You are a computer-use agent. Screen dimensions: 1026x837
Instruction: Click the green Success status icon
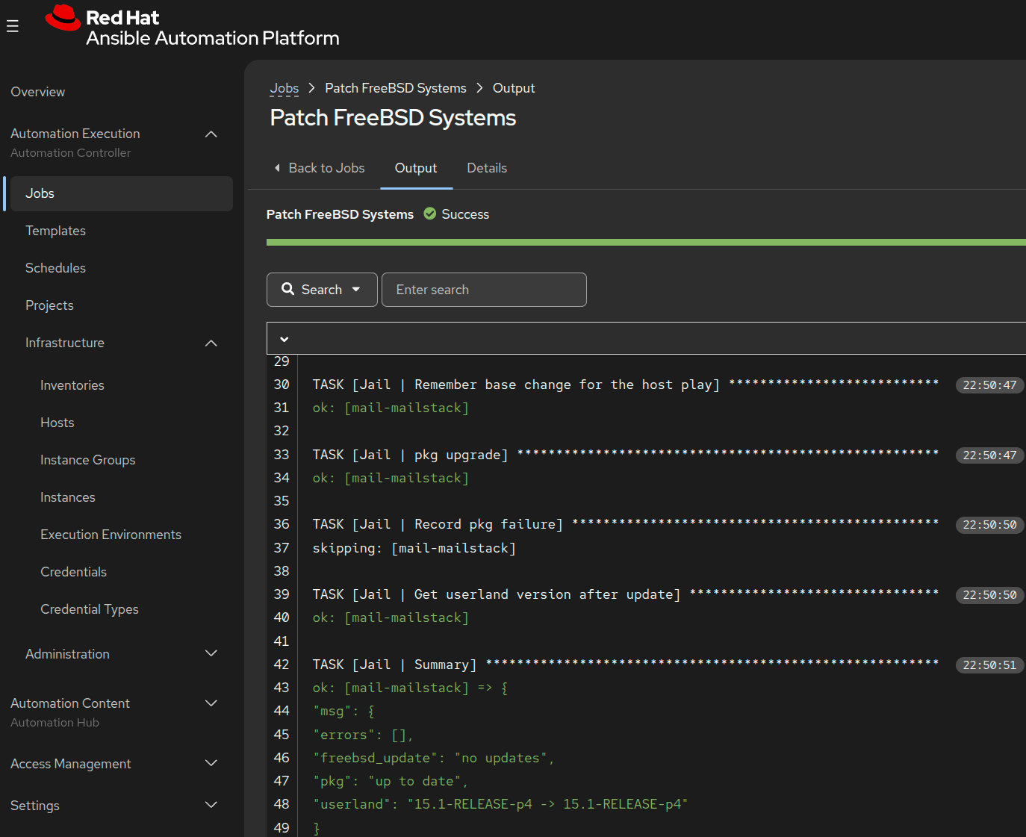pyautogui.click(x=430, y=214)
